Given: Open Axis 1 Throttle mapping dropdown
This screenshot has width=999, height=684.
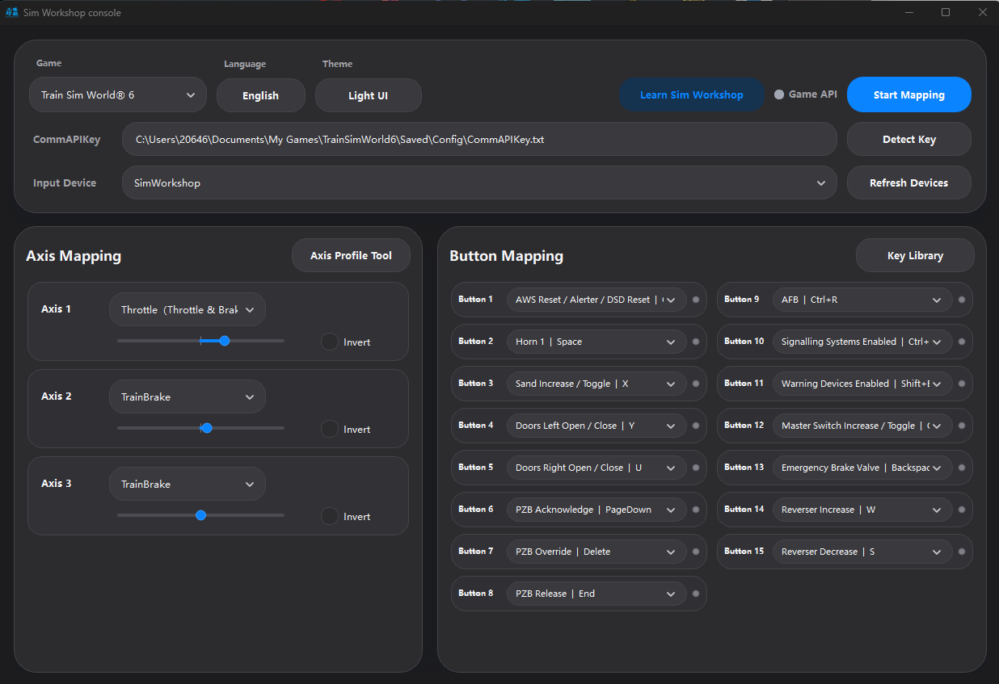Looking at the screenshot, I should 188,309.
